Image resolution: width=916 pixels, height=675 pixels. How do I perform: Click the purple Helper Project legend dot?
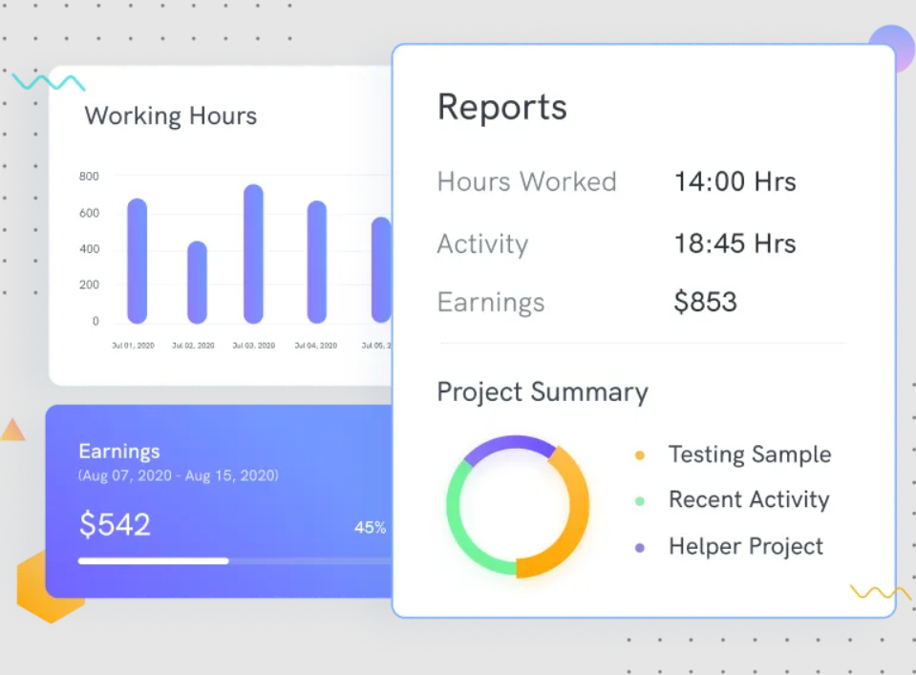(640, 548)
